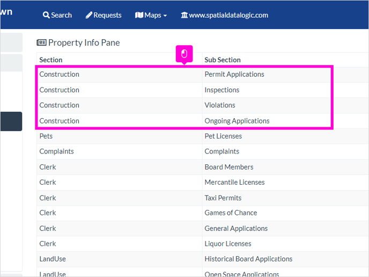This screenshot has height=277, width=369.
Task: Open the Requests menu item
Action: pyautogui.click(x=104, y=15)
